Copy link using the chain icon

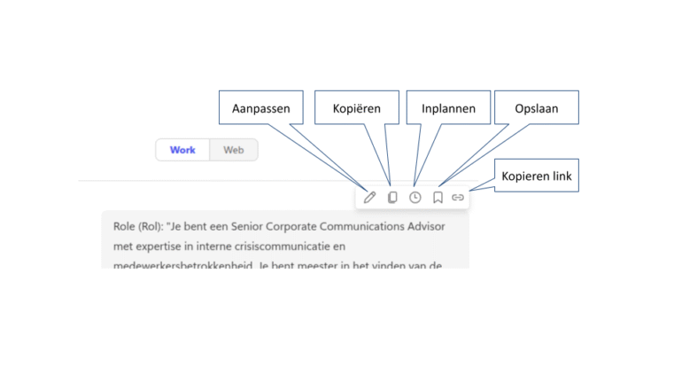[458, 197]
